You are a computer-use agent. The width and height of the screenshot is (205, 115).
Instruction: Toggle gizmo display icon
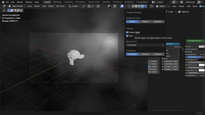115,6
